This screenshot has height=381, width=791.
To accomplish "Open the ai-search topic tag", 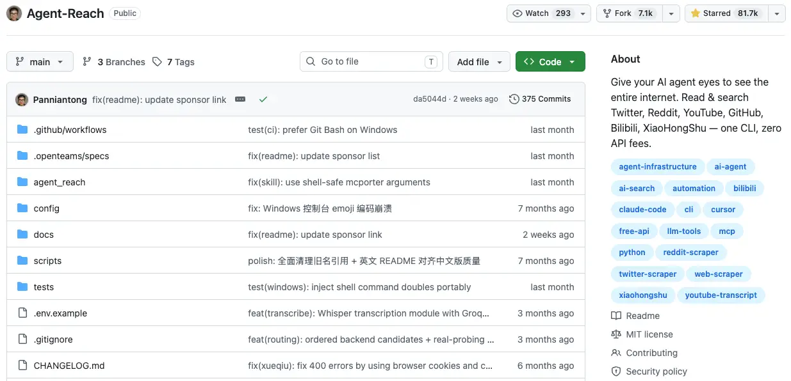I will (x=637, y=189).
